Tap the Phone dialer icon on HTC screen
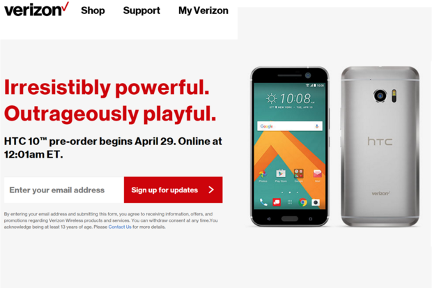This screenshot has width=432, height=288. tap(263, 202)
